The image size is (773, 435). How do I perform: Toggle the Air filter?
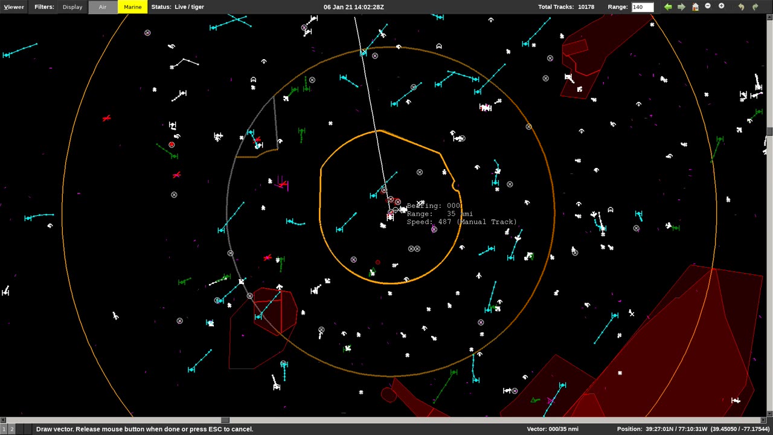tap(103, 7)
